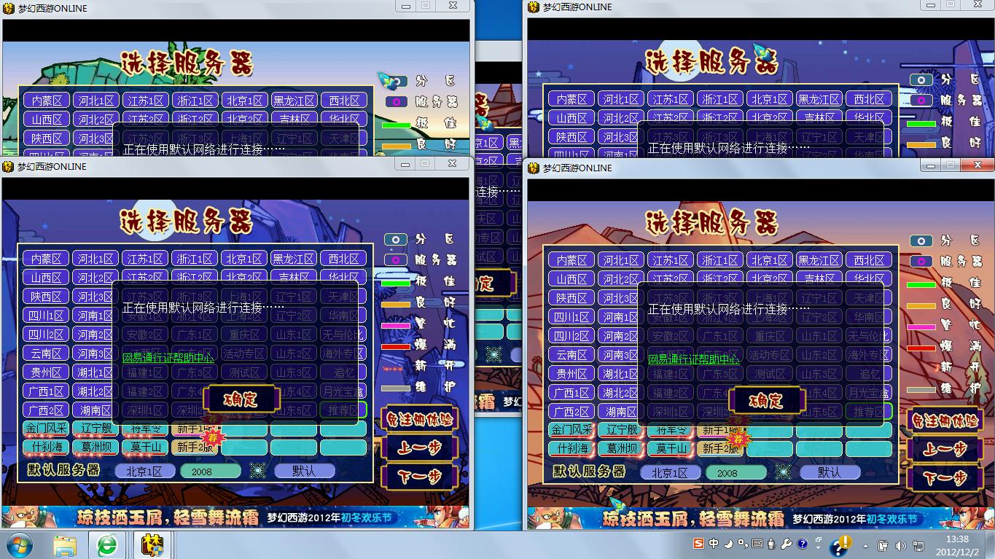Click the title bar game icon of top-right window
The width and height of the screenshot is (995, 559).
pyautogui.click(x=534, y=7)
